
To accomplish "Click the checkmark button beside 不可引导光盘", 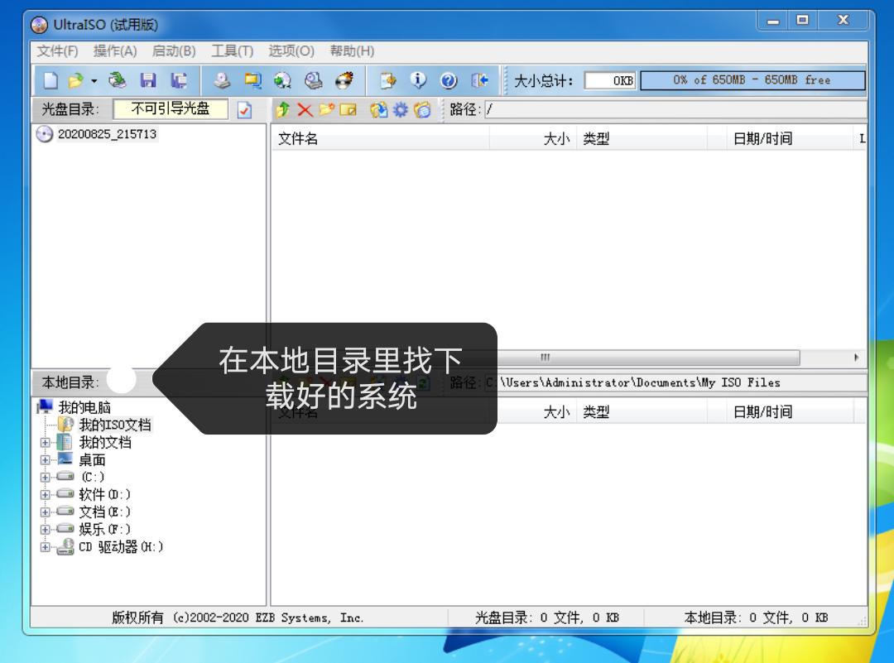I will click(x=243, y=109).
